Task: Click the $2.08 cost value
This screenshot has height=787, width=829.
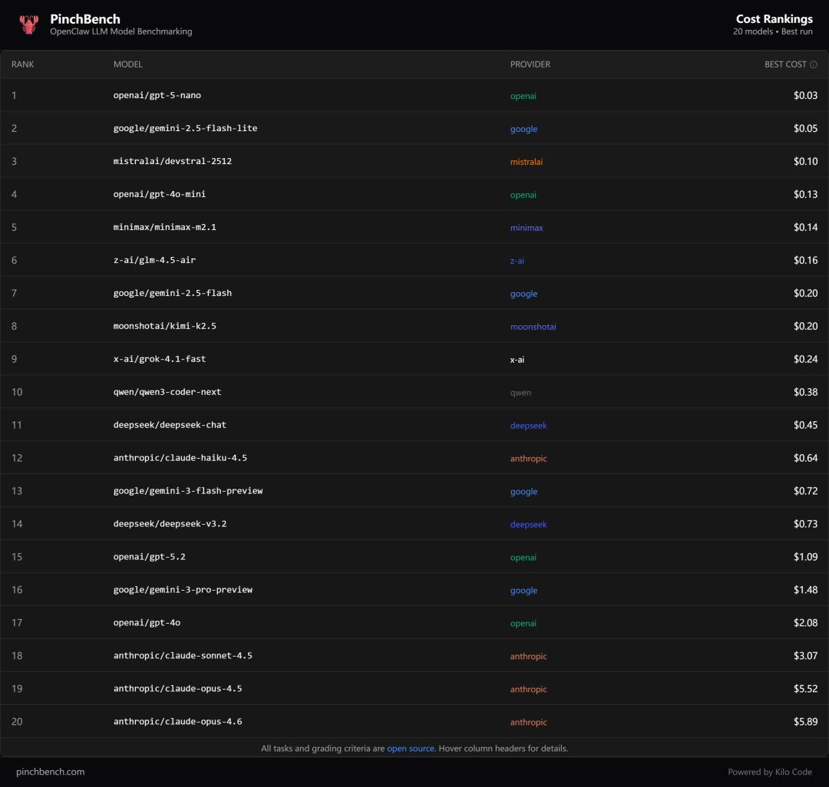Action: [x=805, y=623]
